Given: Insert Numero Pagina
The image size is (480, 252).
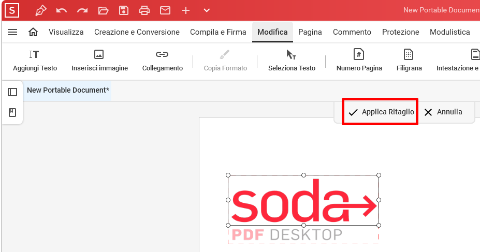Looking at the screenshot, I should coord(359,61).
